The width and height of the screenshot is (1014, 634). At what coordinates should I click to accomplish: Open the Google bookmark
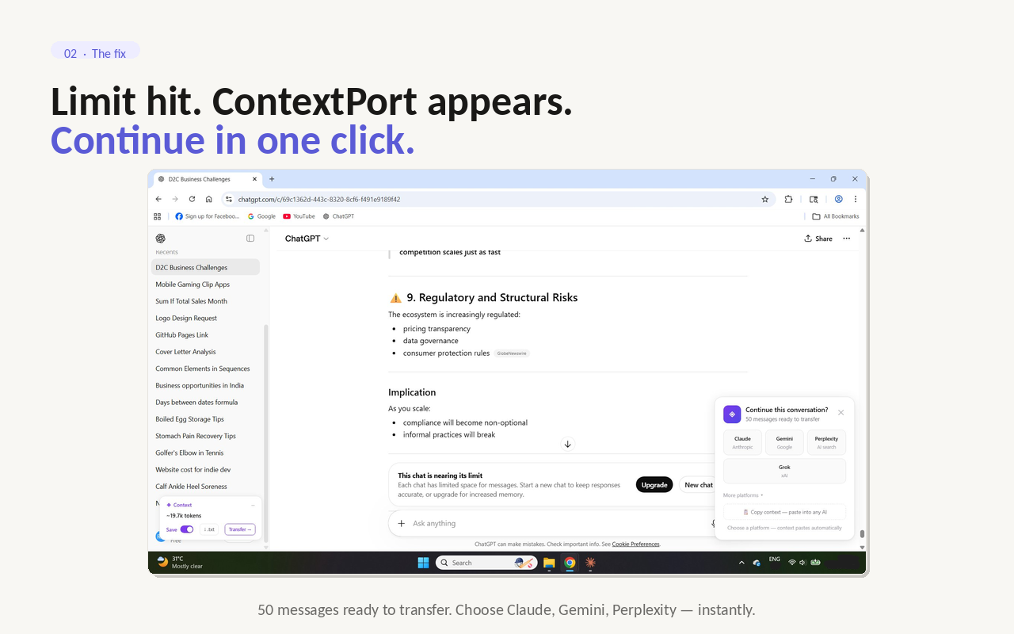pyautogui.click(x=261, y=216)
